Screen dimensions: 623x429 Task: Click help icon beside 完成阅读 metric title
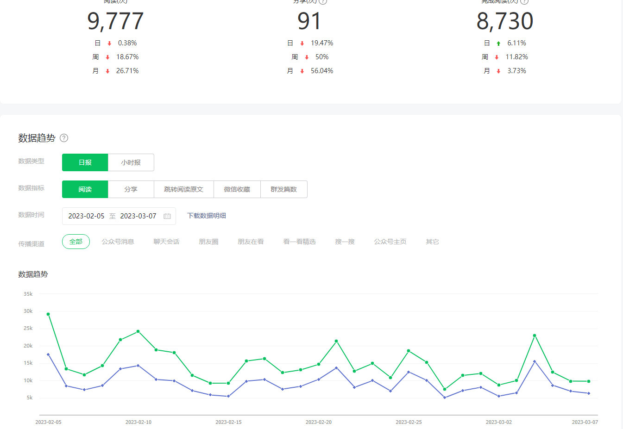(x=524, y=1)
